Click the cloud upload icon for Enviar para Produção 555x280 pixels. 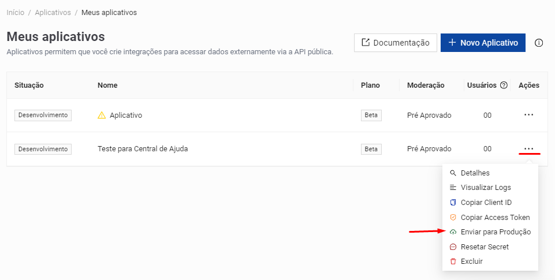(x=453, y=232)
